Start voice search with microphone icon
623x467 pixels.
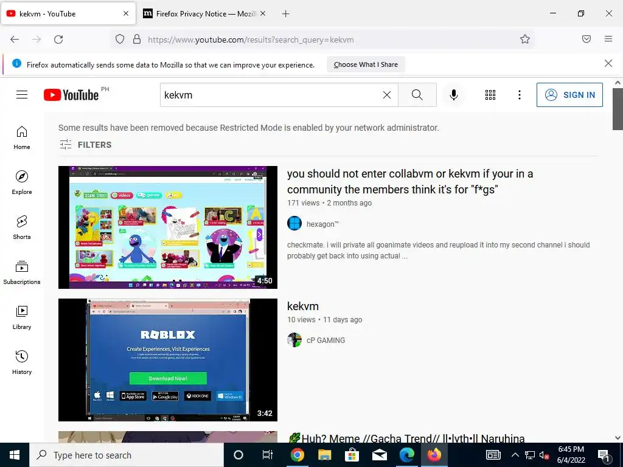coord(454,95)
